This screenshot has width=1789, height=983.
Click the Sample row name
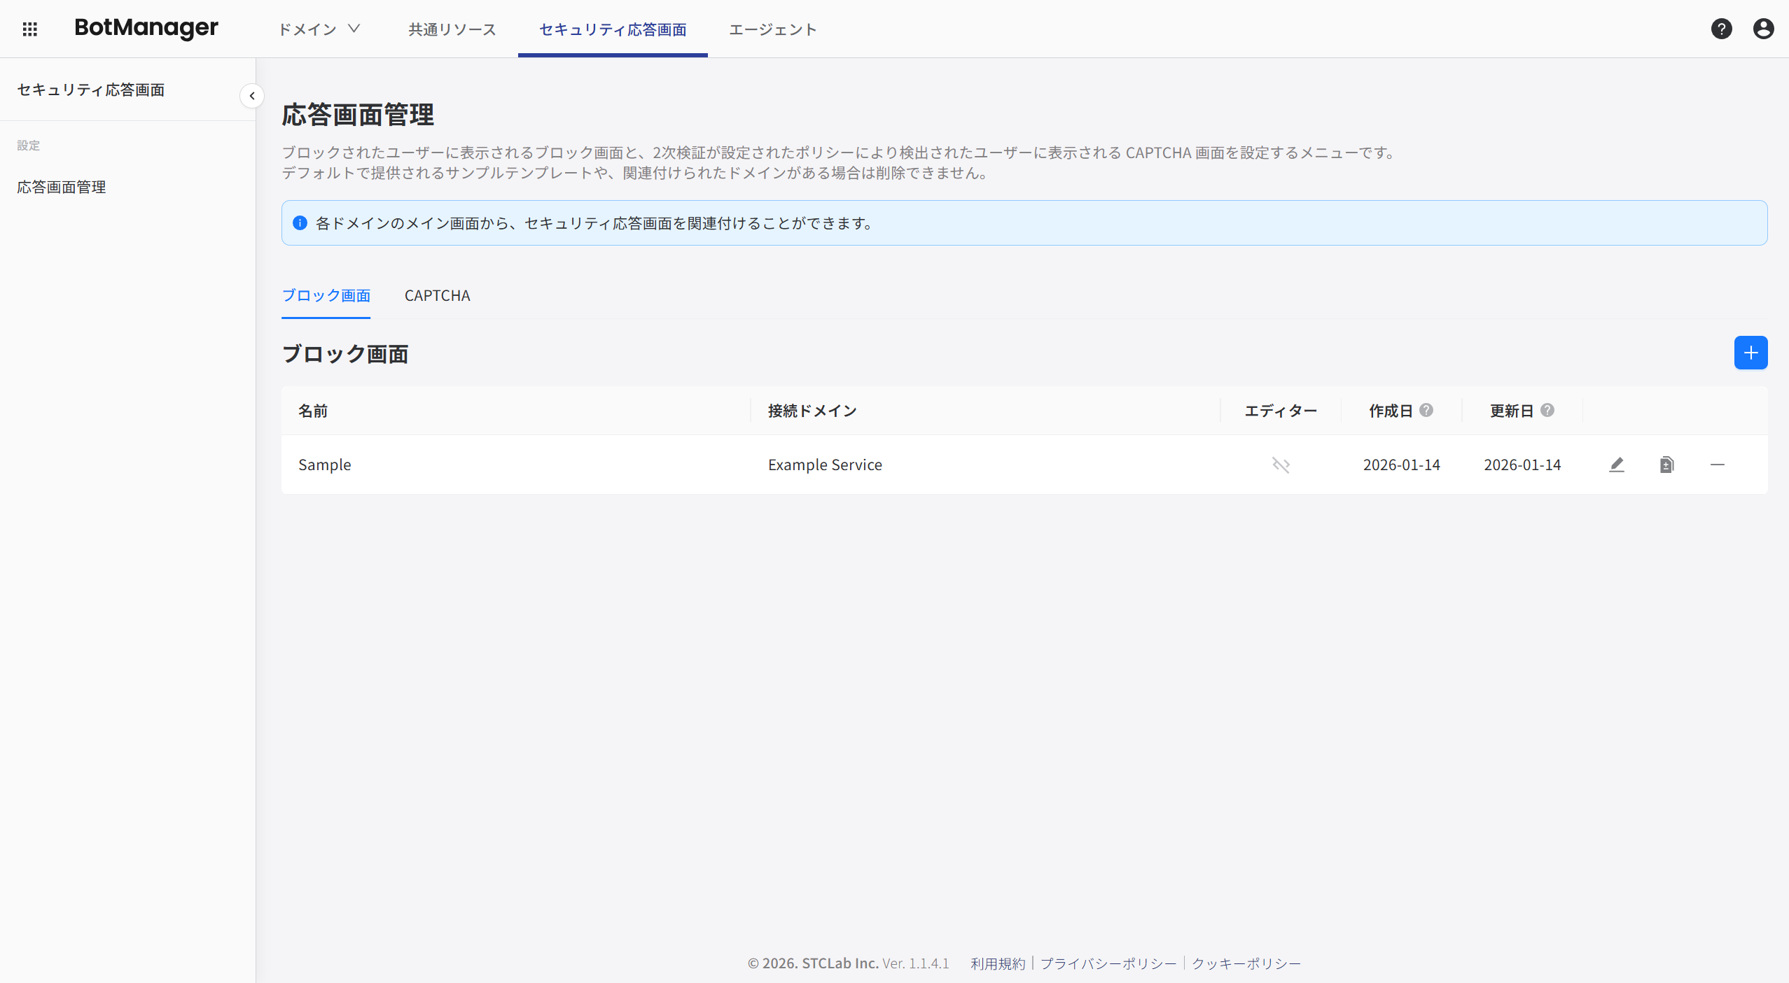(x=324, y=465)
